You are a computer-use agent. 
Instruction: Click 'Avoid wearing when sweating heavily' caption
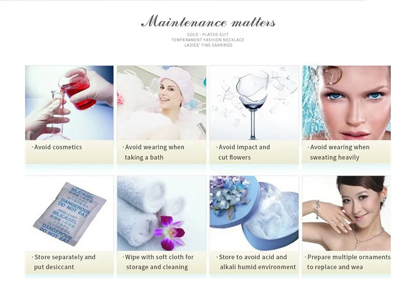pos(339,152)
